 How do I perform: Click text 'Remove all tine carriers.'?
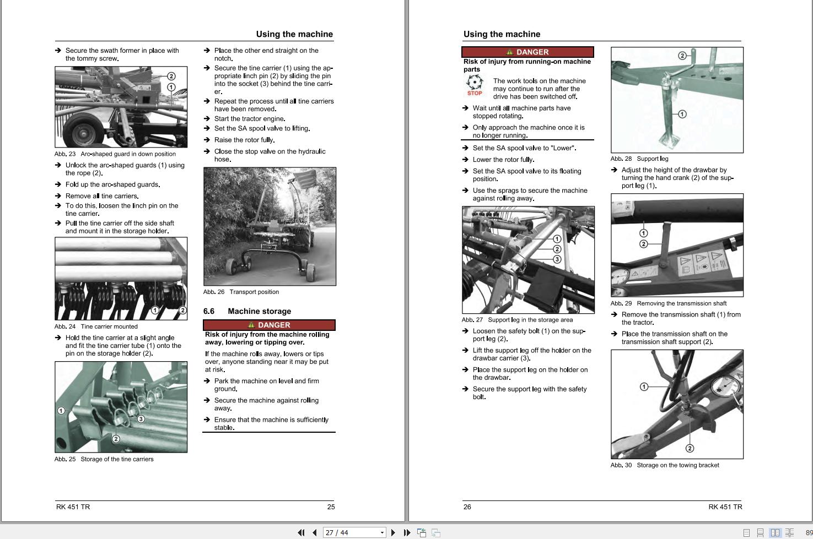pos(102,196)
